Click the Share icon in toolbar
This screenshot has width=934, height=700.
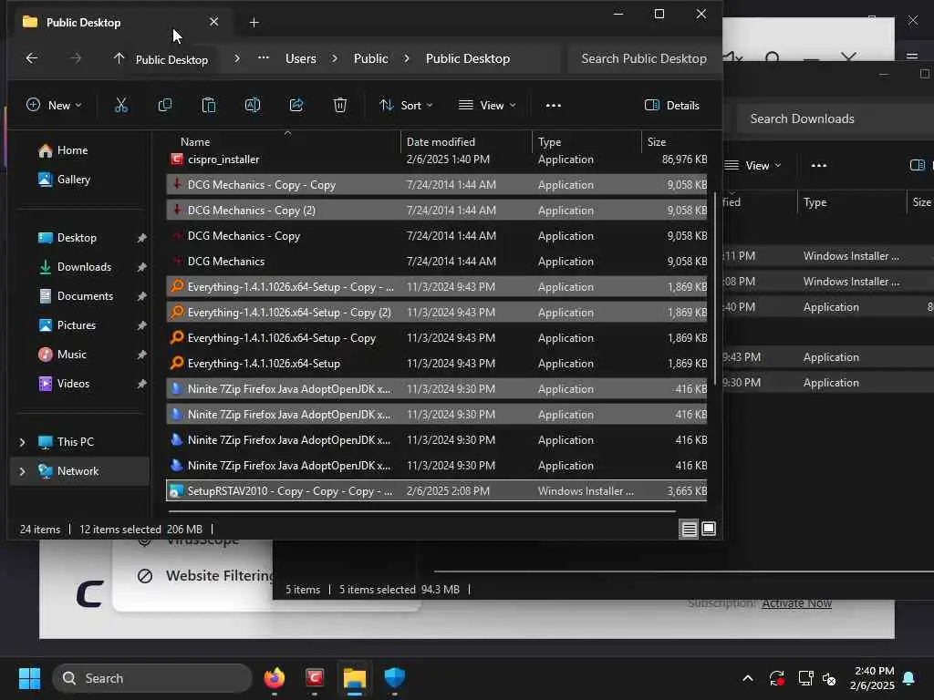(x=296, y=106)
